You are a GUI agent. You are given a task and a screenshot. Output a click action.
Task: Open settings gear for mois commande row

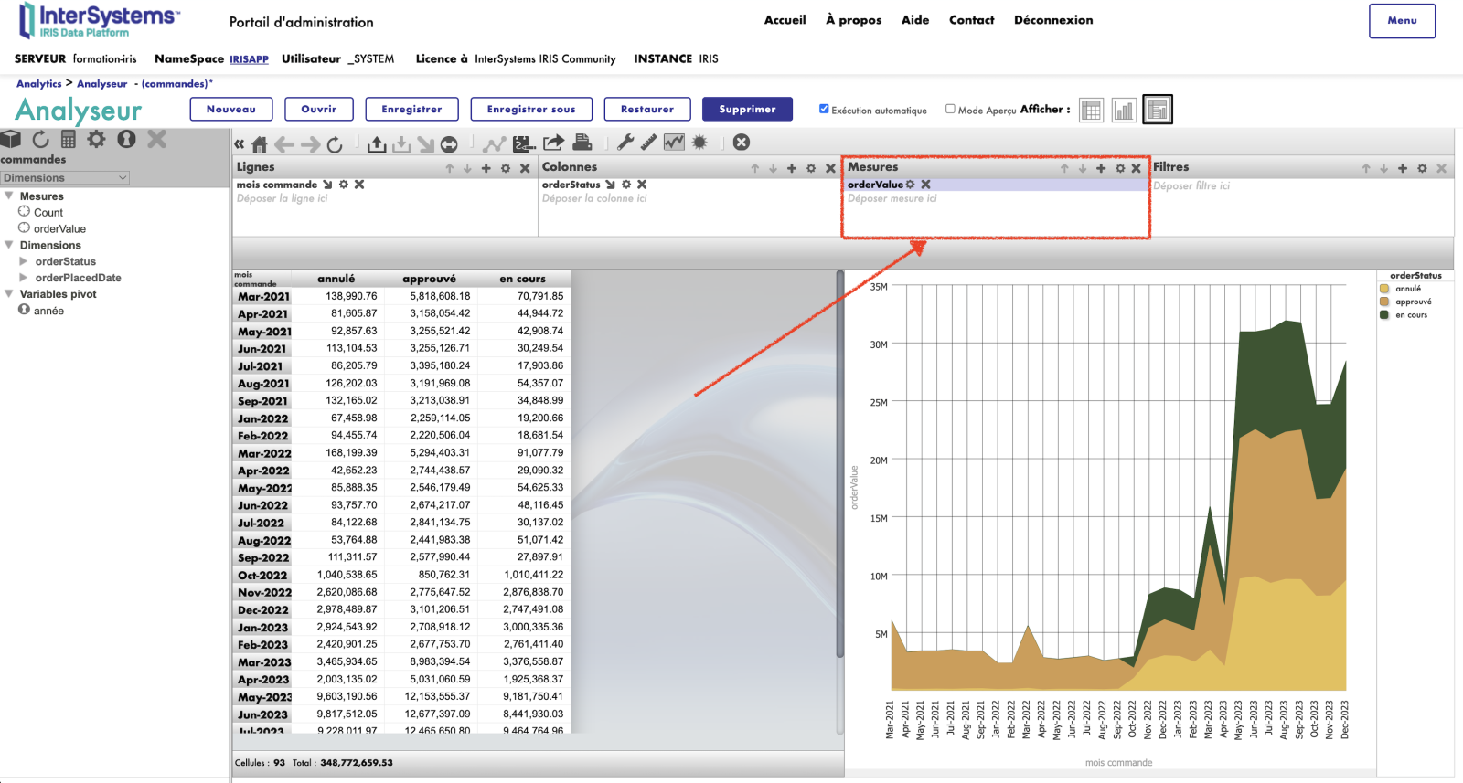(344, 185)
